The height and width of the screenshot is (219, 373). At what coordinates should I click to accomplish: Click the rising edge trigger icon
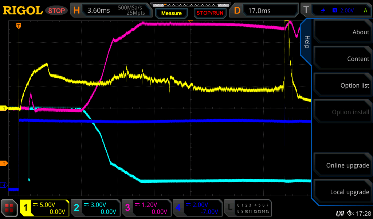[323, 11]
